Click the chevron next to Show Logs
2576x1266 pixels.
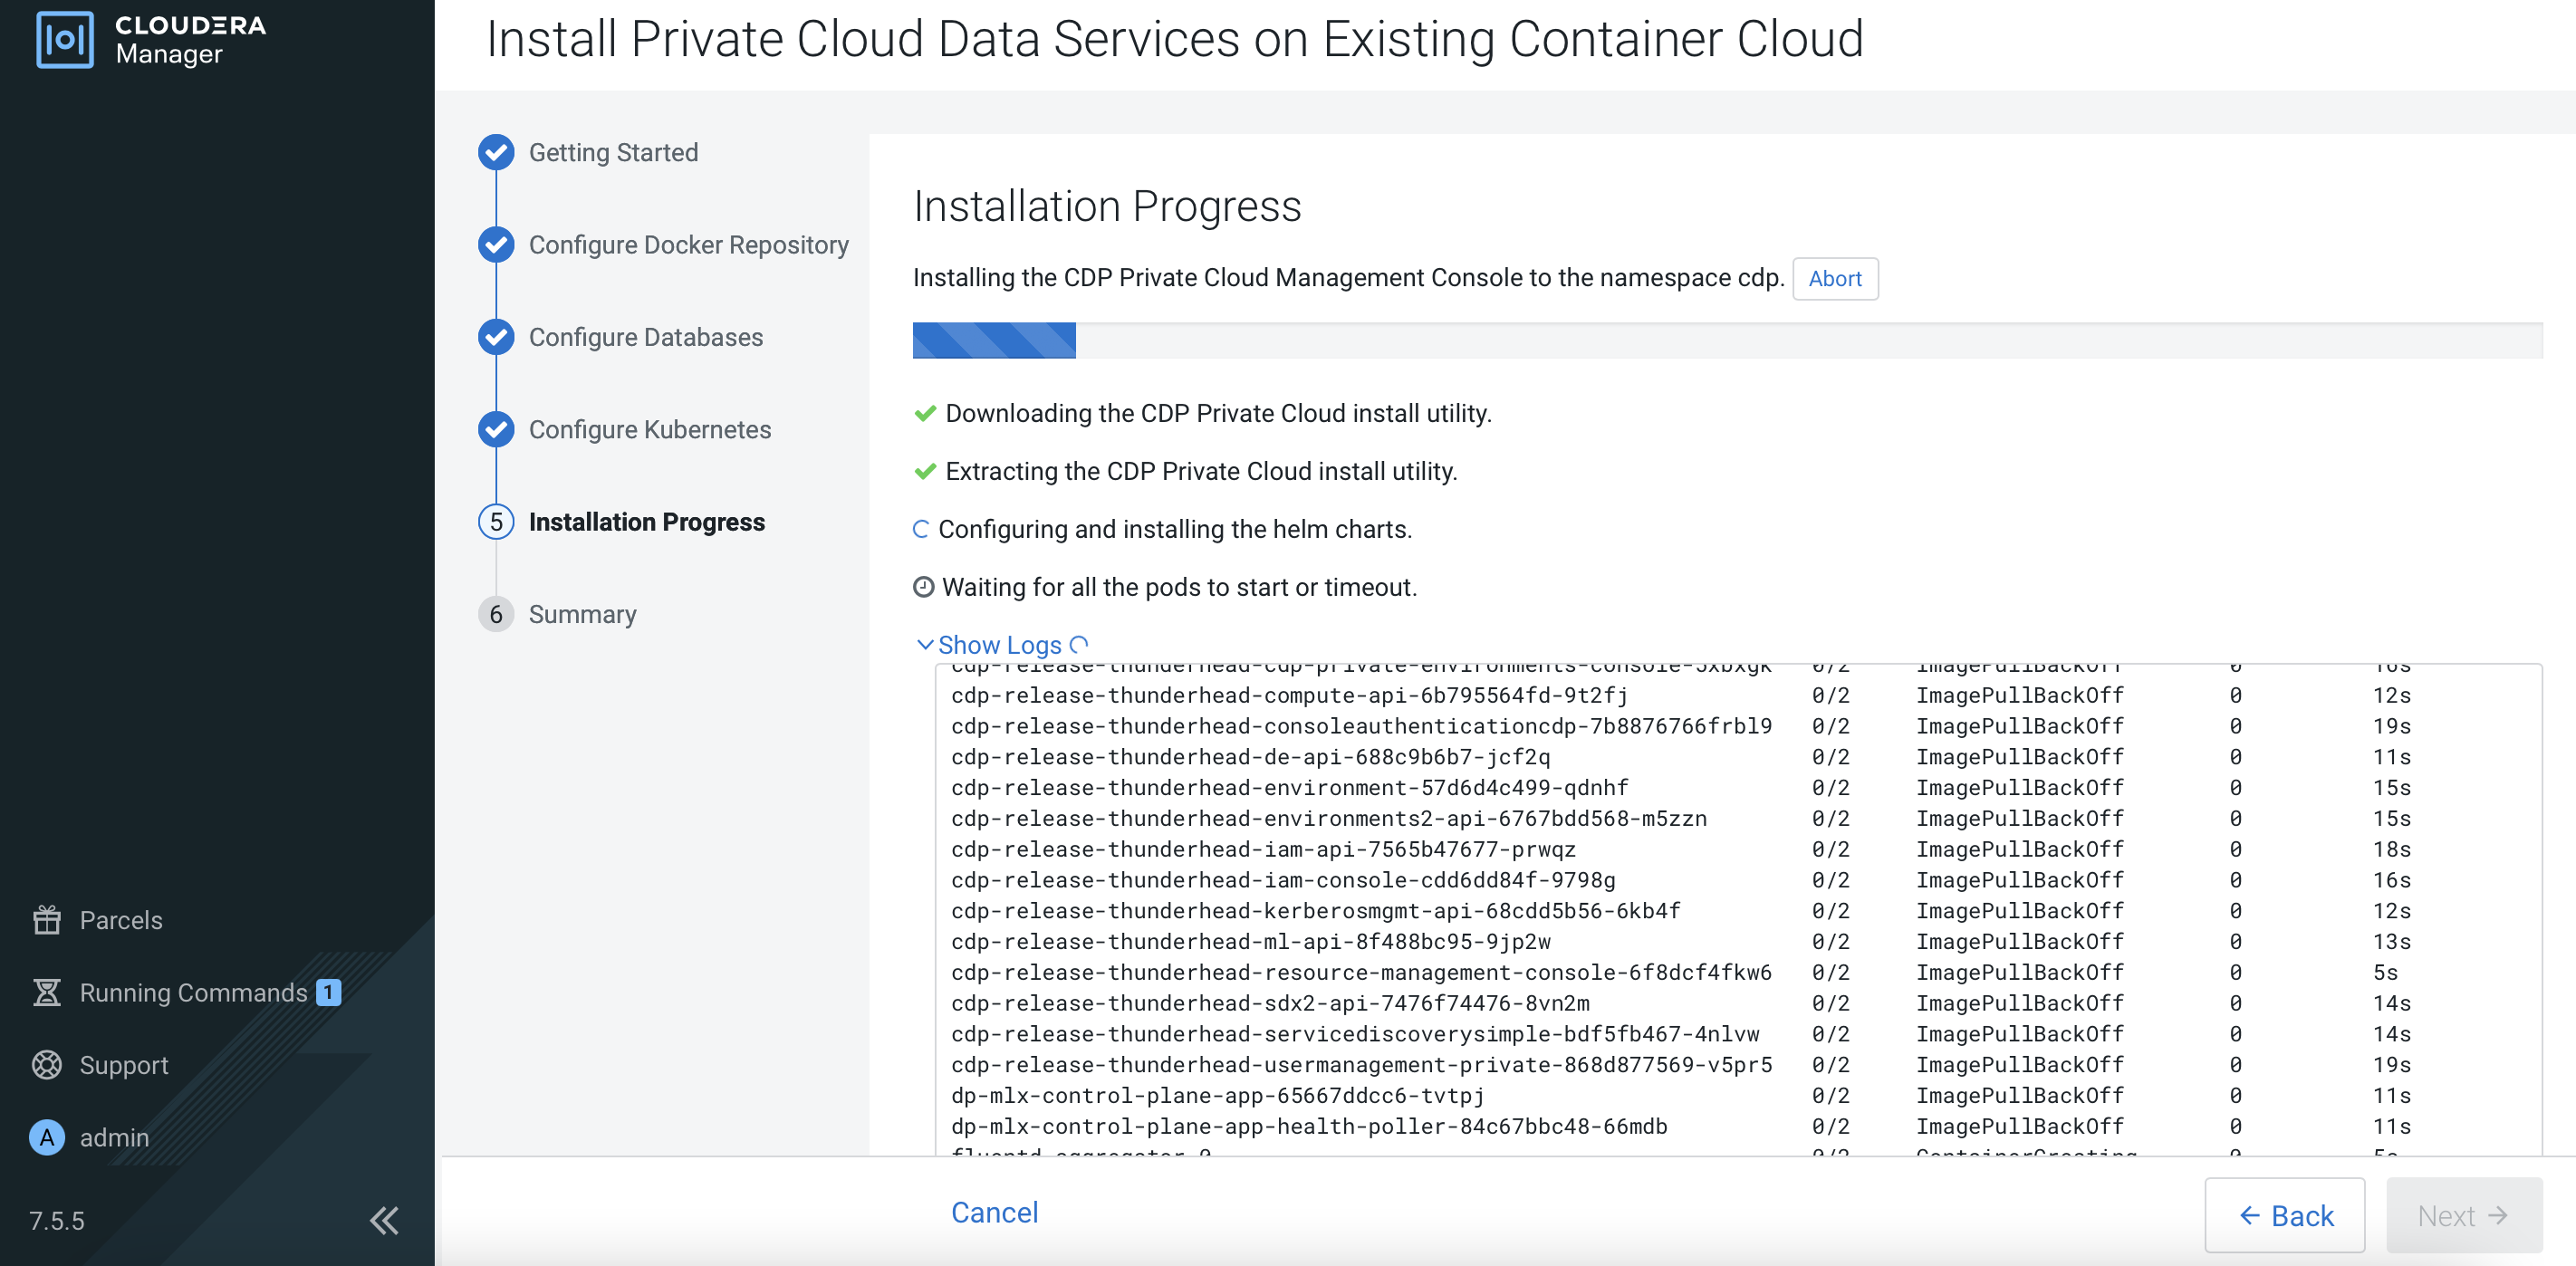click(x=925, y=645)
